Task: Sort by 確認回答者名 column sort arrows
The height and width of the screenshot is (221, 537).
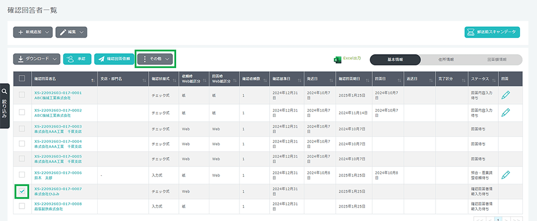Action: 93,79
